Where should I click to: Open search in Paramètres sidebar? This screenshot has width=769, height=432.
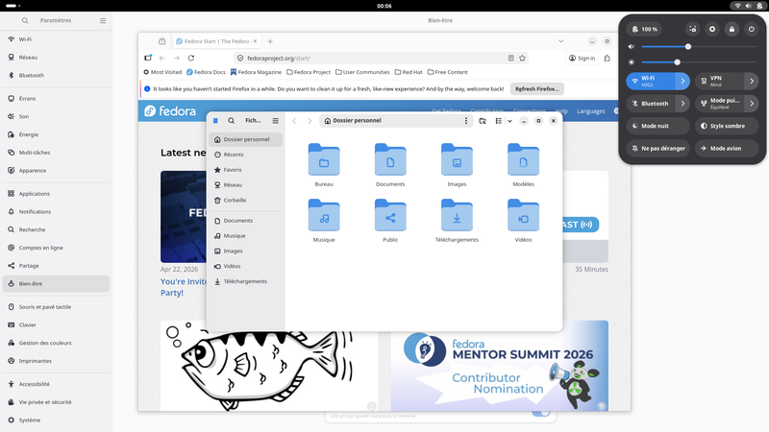click(x=25, y=20)
